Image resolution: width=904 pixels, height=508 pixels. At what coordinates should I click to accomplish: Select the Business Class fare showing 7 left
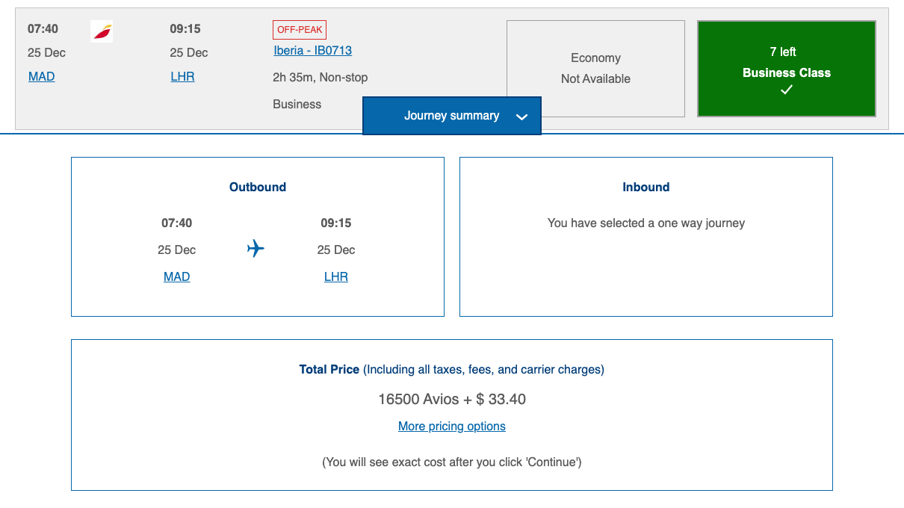coord(786,69)
